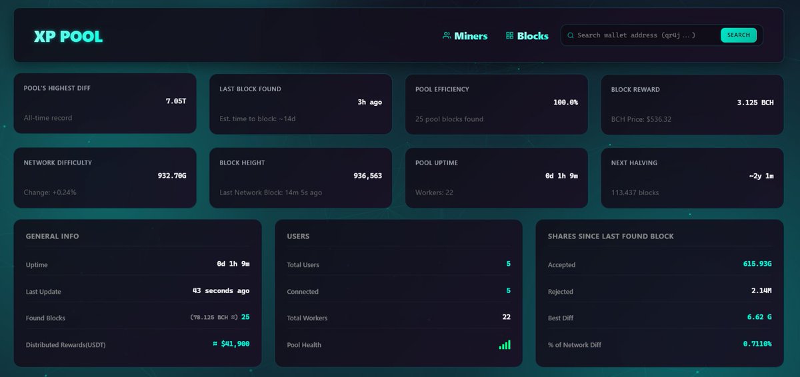Click 'BCH Price: $536.32' text

point(641,119)
